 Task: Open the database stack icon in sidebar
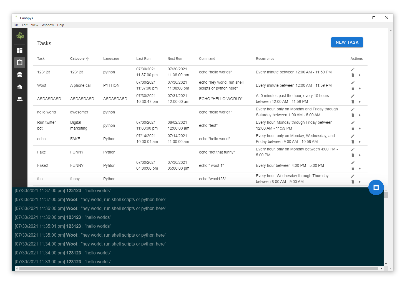[x=20, y=75]
